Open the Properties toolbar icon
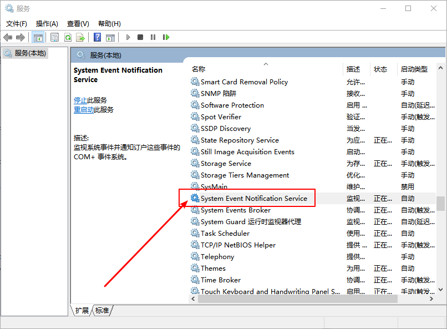The width and height of the screenshot is (447, 329). (55, 37)
